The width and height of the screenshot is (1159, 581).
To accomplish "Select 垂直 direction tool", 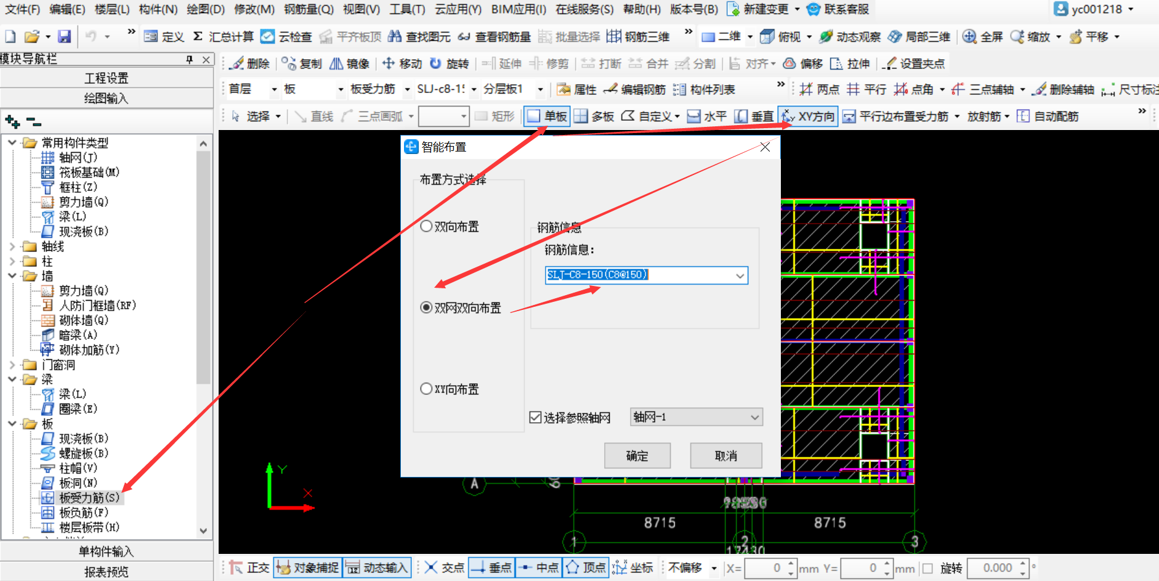I will point(754,116).
